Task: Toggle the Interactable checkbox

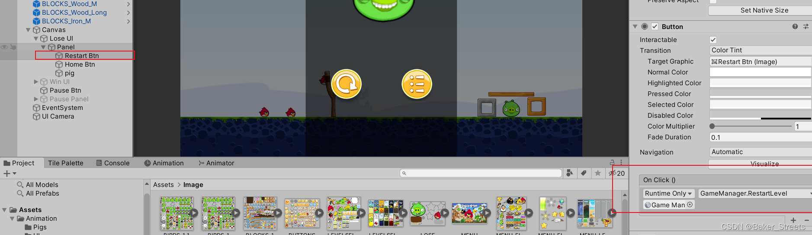Action: [x=713, y=39]
